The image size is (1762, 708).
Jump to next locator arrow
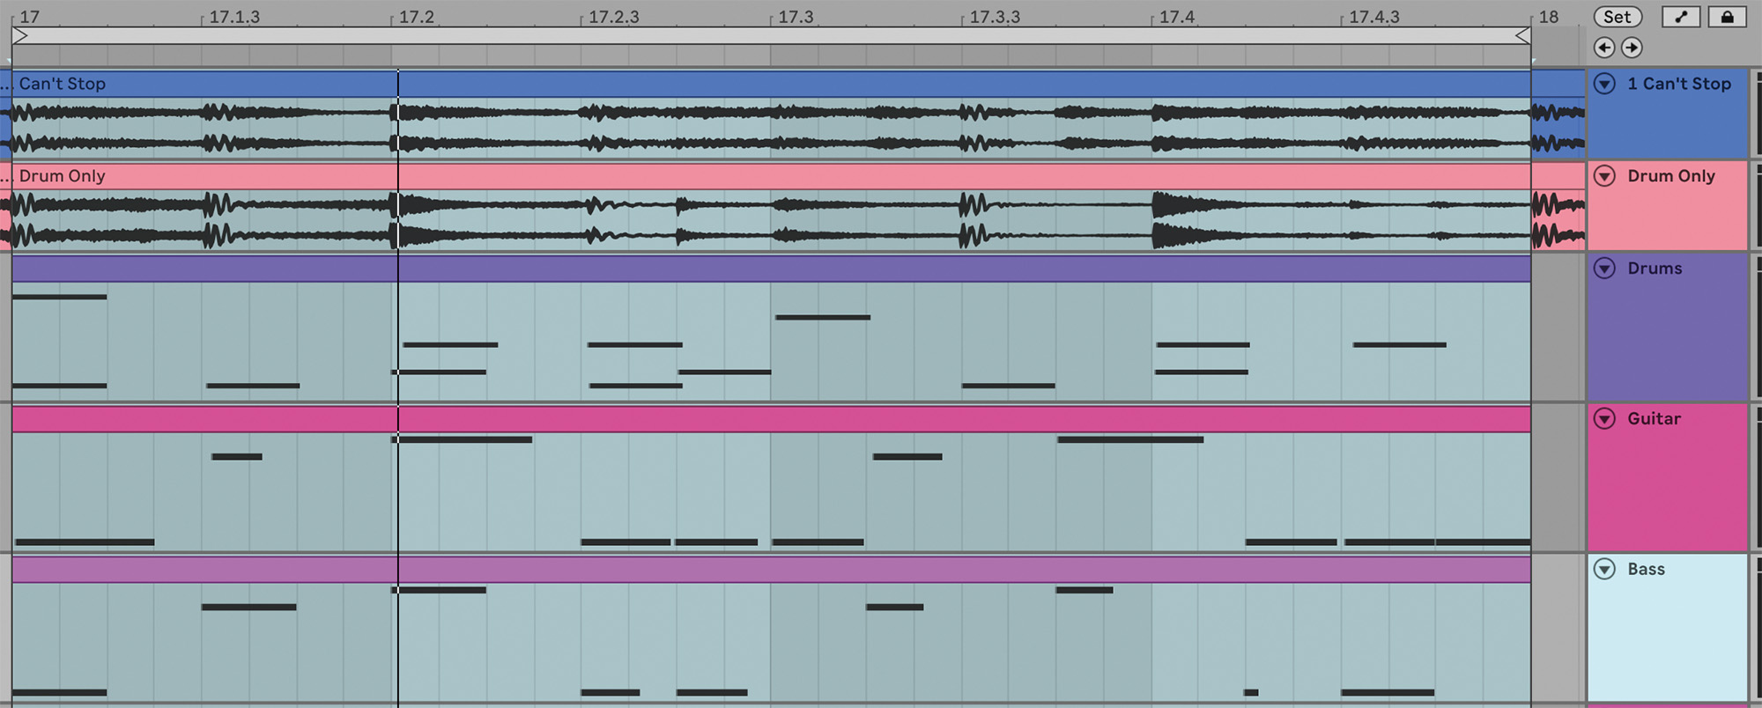[x=1632, y=48]
